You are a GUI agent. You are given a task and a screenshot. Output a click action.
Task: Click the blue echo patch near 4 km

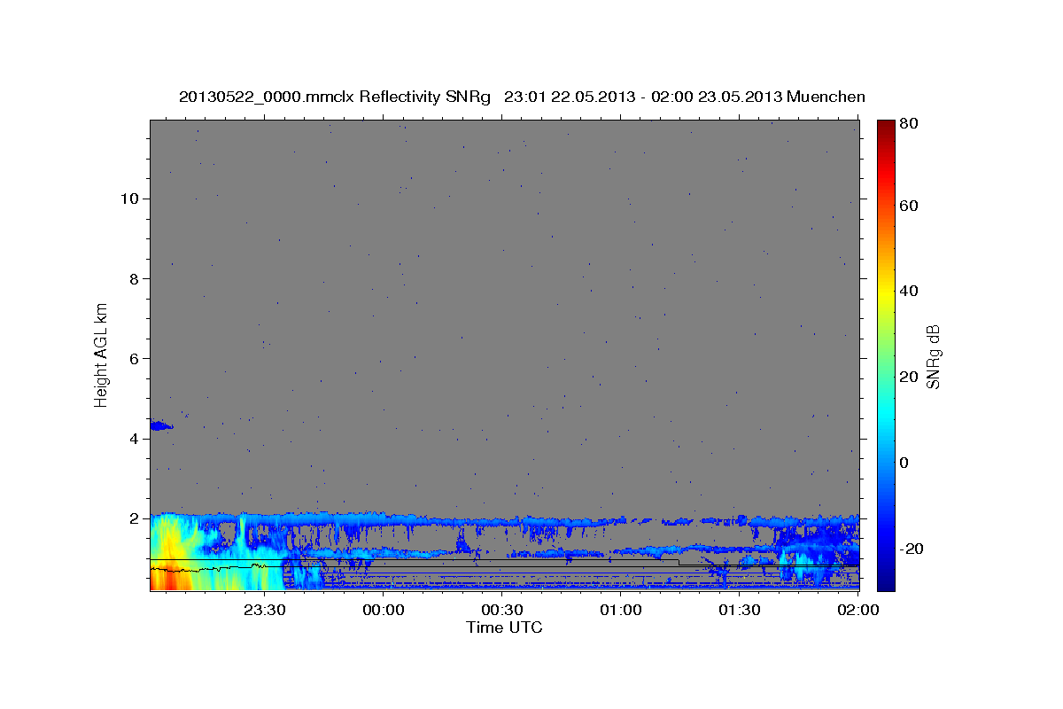(x=160, y=426)
